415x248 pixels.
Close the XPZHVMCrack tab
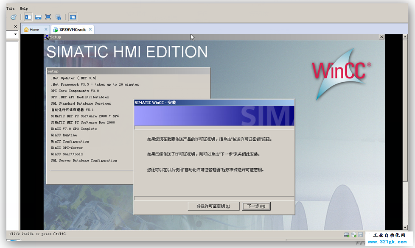pos(90,29)
